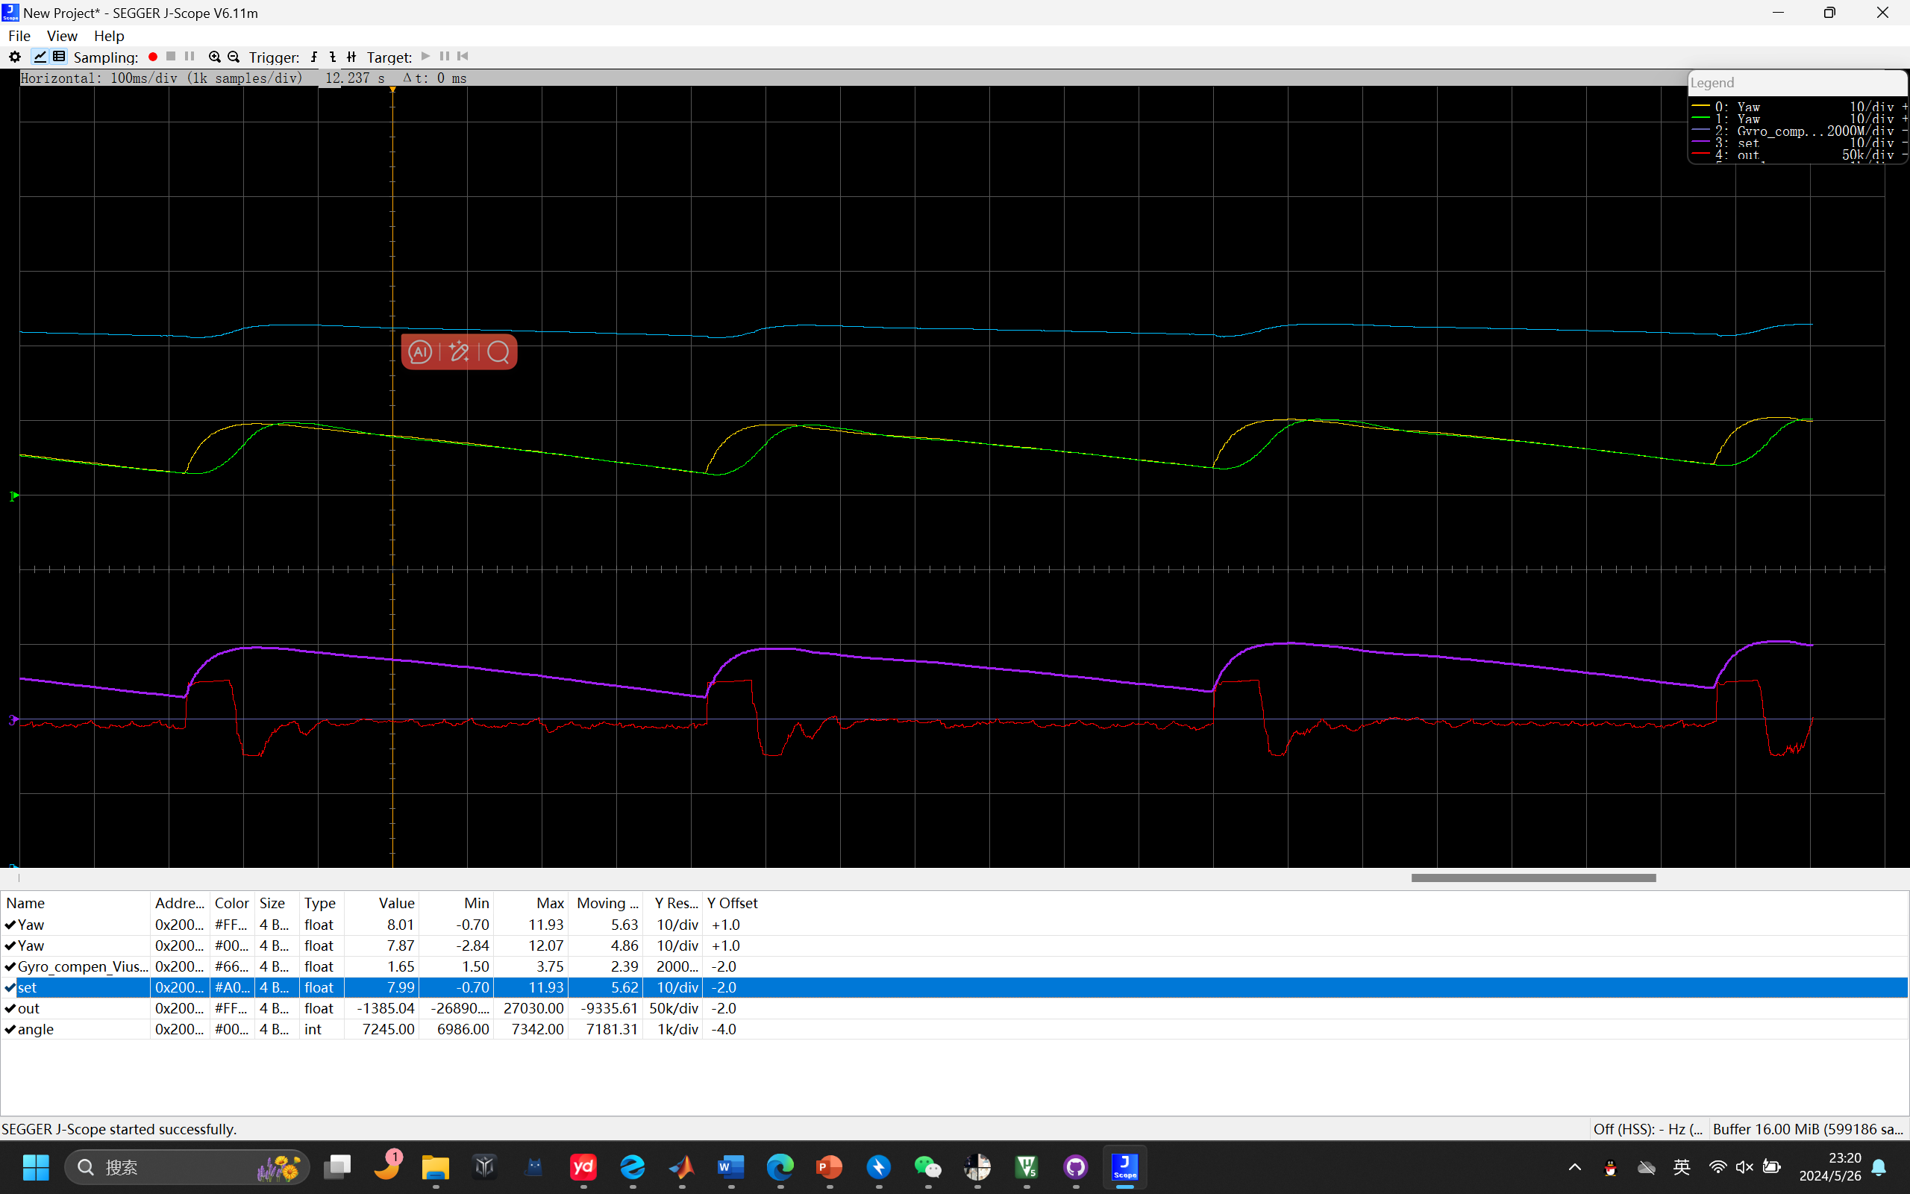Open settings via the gear icon

[14, 57]
